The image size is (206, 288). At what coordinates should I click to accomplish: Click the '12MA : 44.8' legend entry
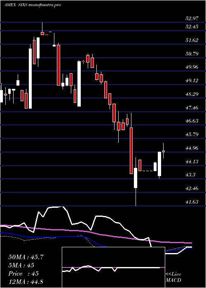tap(26, 282)
